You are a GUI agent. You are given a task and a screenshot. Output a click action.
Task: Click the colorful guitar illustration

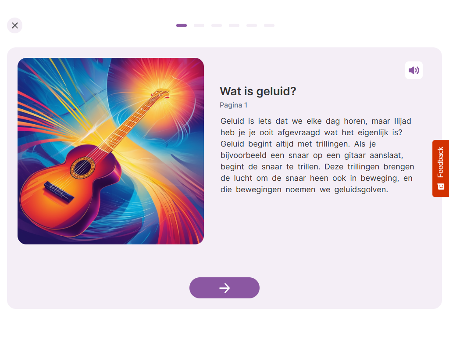pyautogui.click(x=111, y=151)
